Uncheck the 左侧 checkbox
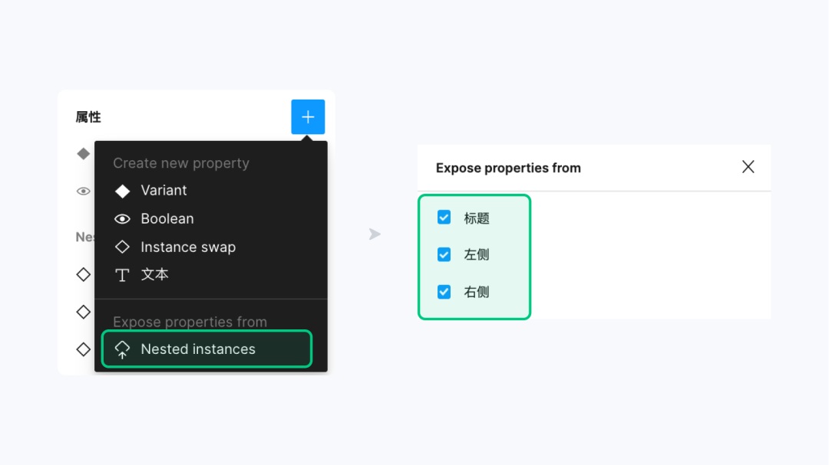This screenshot has width=829, height=465. tap(444, 254)
